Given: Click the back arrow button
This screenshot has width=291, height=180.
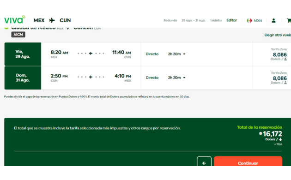Looking at the screenshot, I should point(204,161).
